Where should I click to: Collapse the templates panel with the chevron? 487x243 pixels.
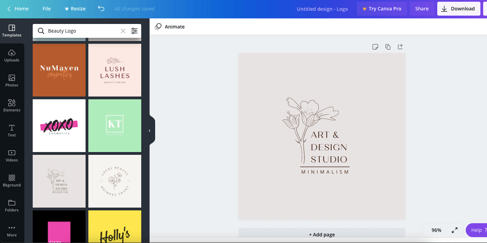(x=150, y=130)
